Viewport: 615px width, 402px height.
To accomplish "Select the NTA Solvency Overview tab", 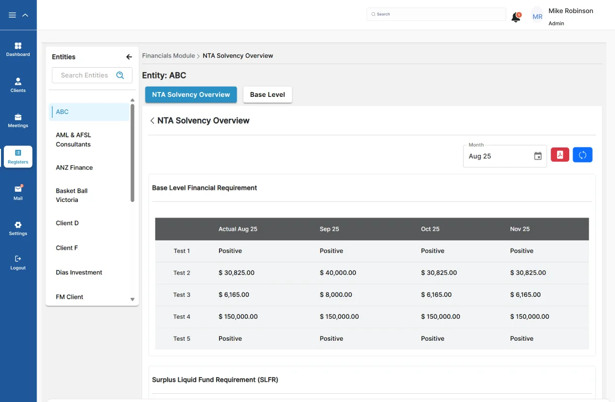I will (x=191, y=95).
